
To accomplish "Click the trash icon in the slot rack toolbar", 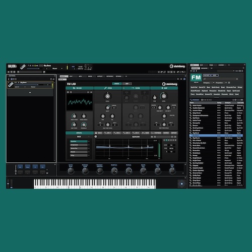I will 51,79.
